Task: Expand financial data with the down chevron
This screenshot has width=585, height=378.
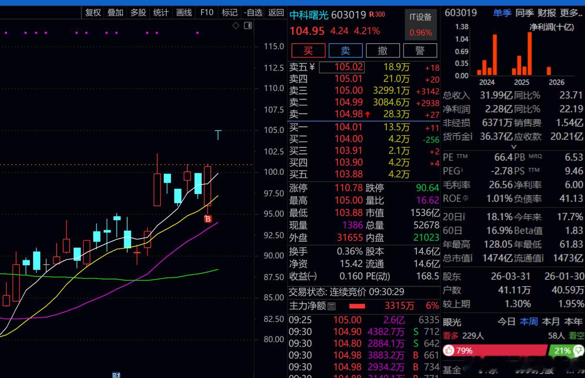Action: (x=513, y=147)
